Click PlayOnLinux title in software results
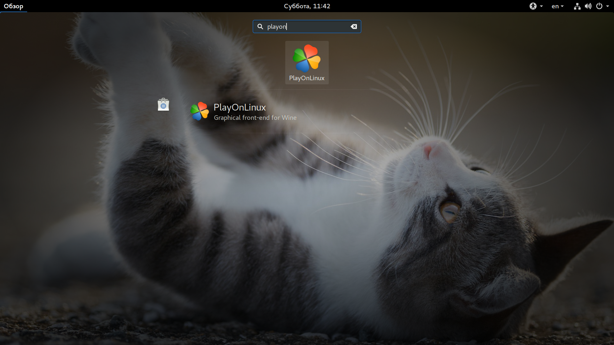The width and height of the screenshot is (614, 345). coord(240,107)
